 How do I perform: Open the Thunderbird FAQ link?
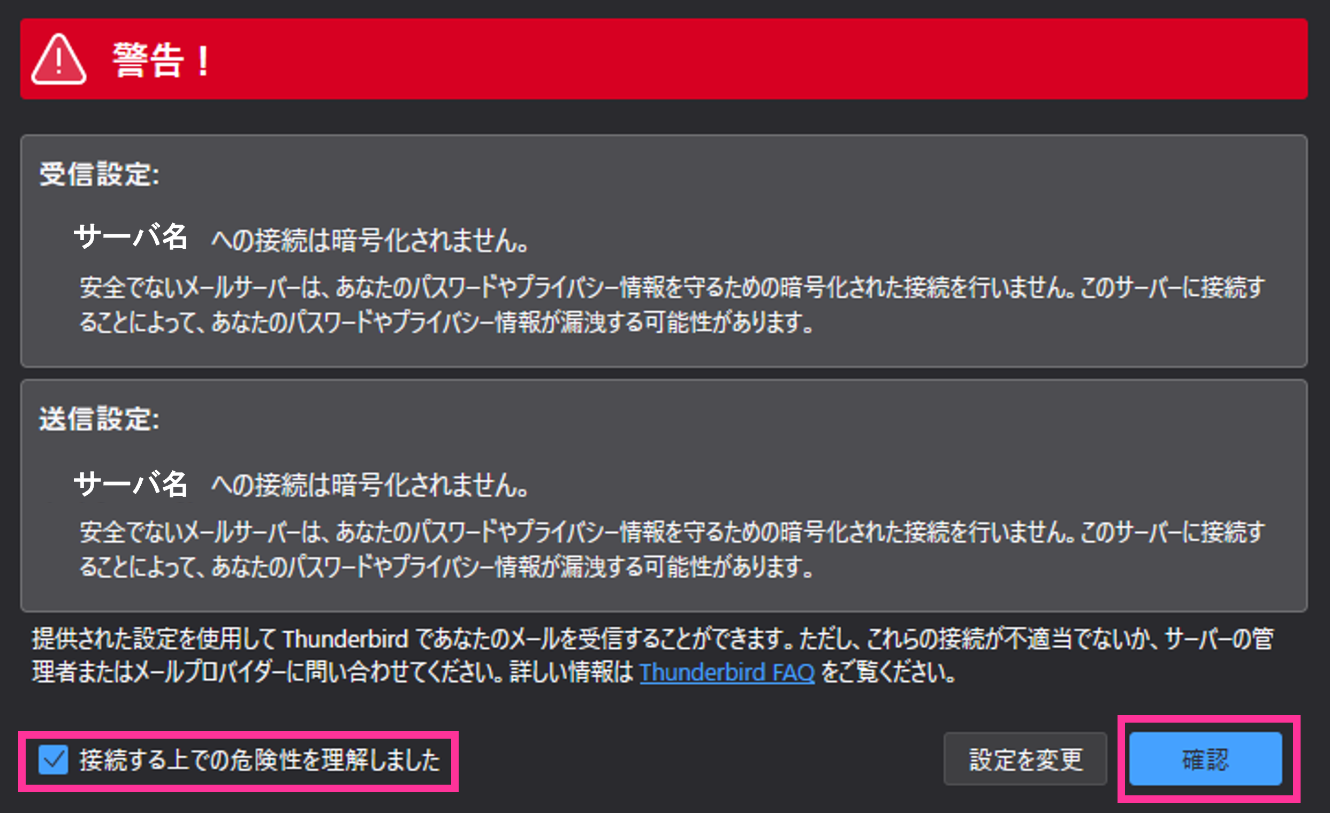(x=727, y=672)
